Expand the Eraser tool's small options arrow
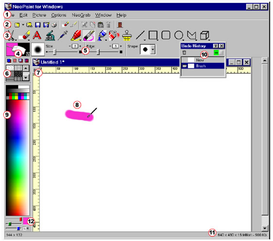 pos(29,40)
